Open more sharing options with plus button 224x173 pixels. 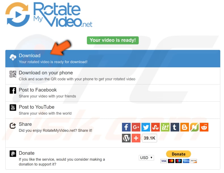click(x=136, y=138)
